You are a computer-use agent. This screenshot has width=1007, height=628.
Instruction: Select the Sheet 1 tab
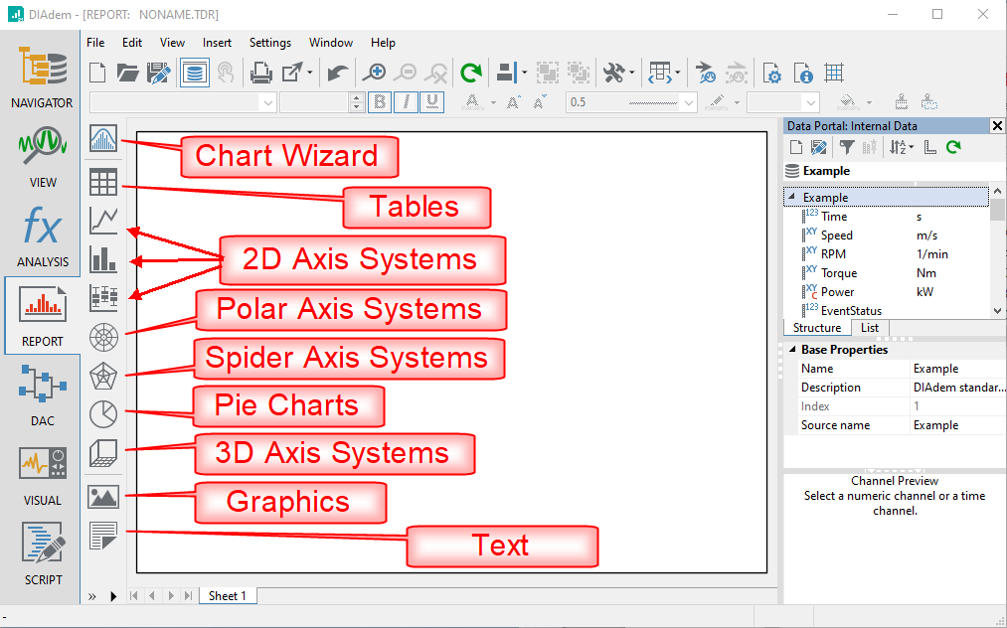pyautogui.click(x=228, y=595)
